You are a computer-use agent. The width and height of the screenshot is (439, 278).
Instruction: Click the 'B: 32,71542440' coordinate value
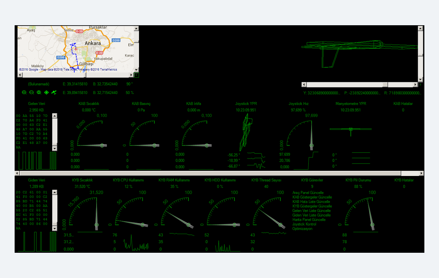(x=105, y=93)
